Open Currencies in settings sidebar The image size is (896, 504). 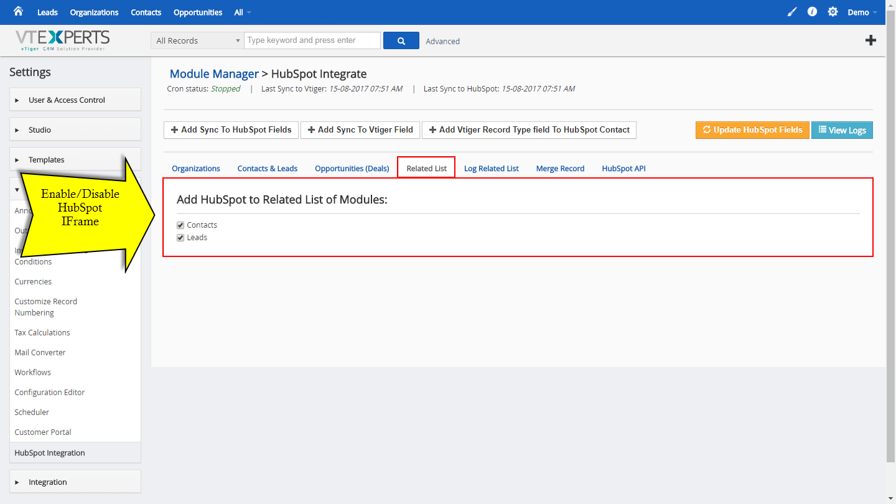pos(33,281)
